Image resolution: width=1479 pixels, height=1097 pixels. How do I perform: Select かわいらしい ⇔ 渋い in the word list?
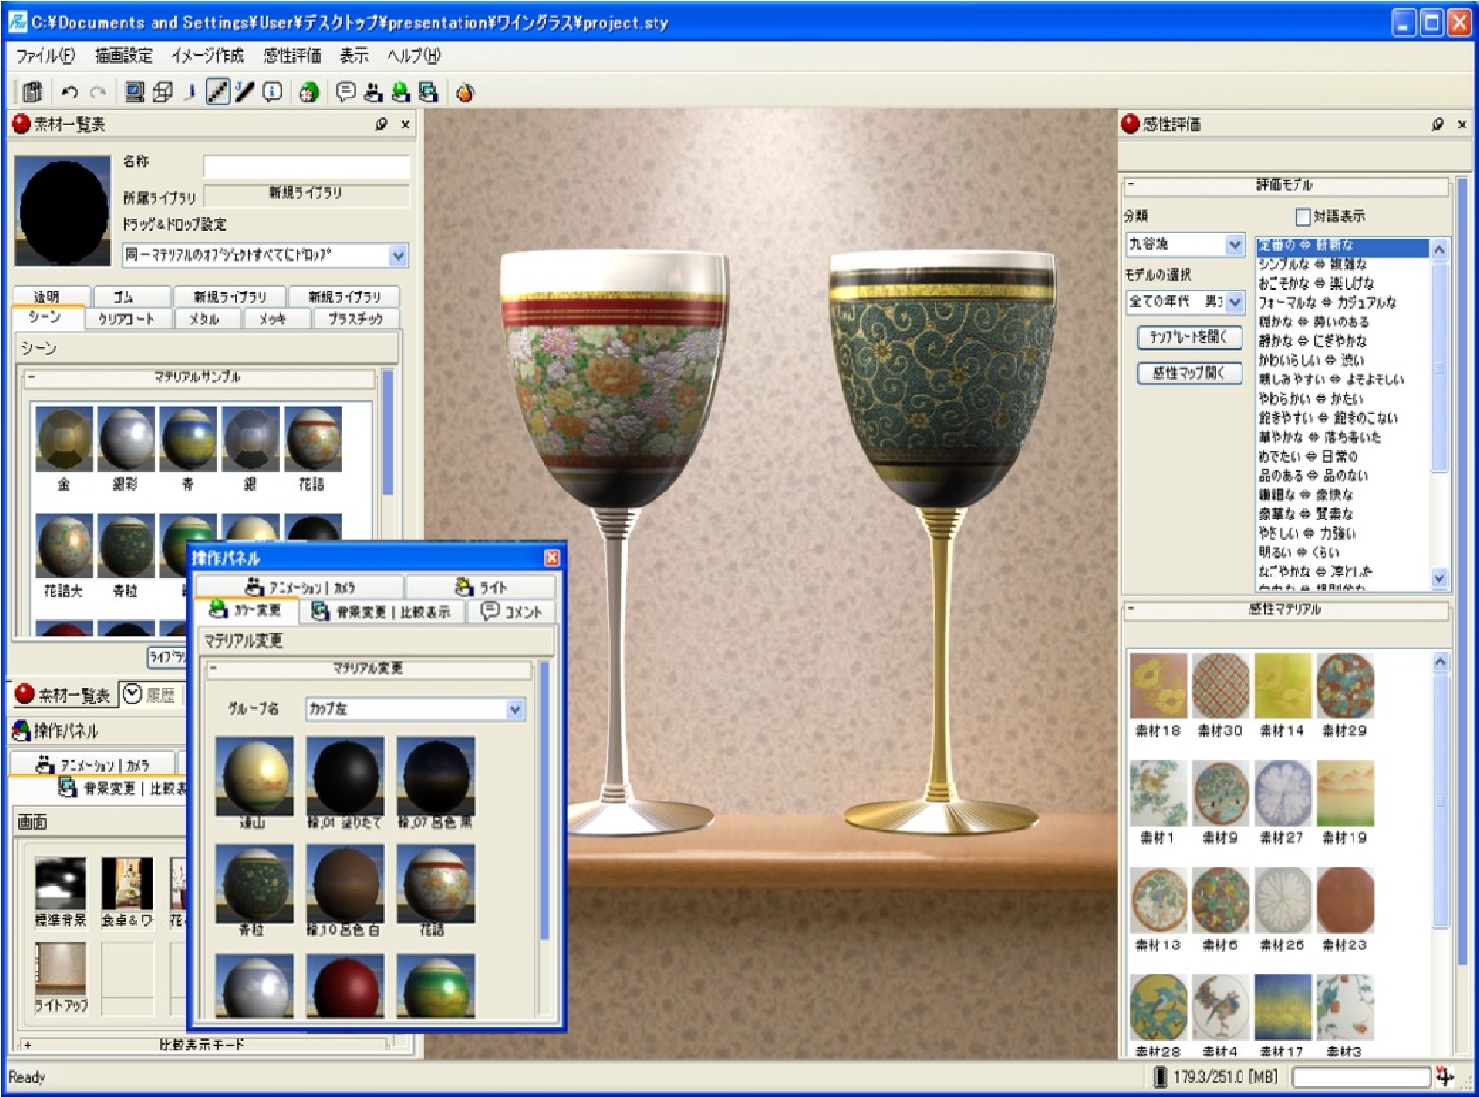pos(1311,360)
